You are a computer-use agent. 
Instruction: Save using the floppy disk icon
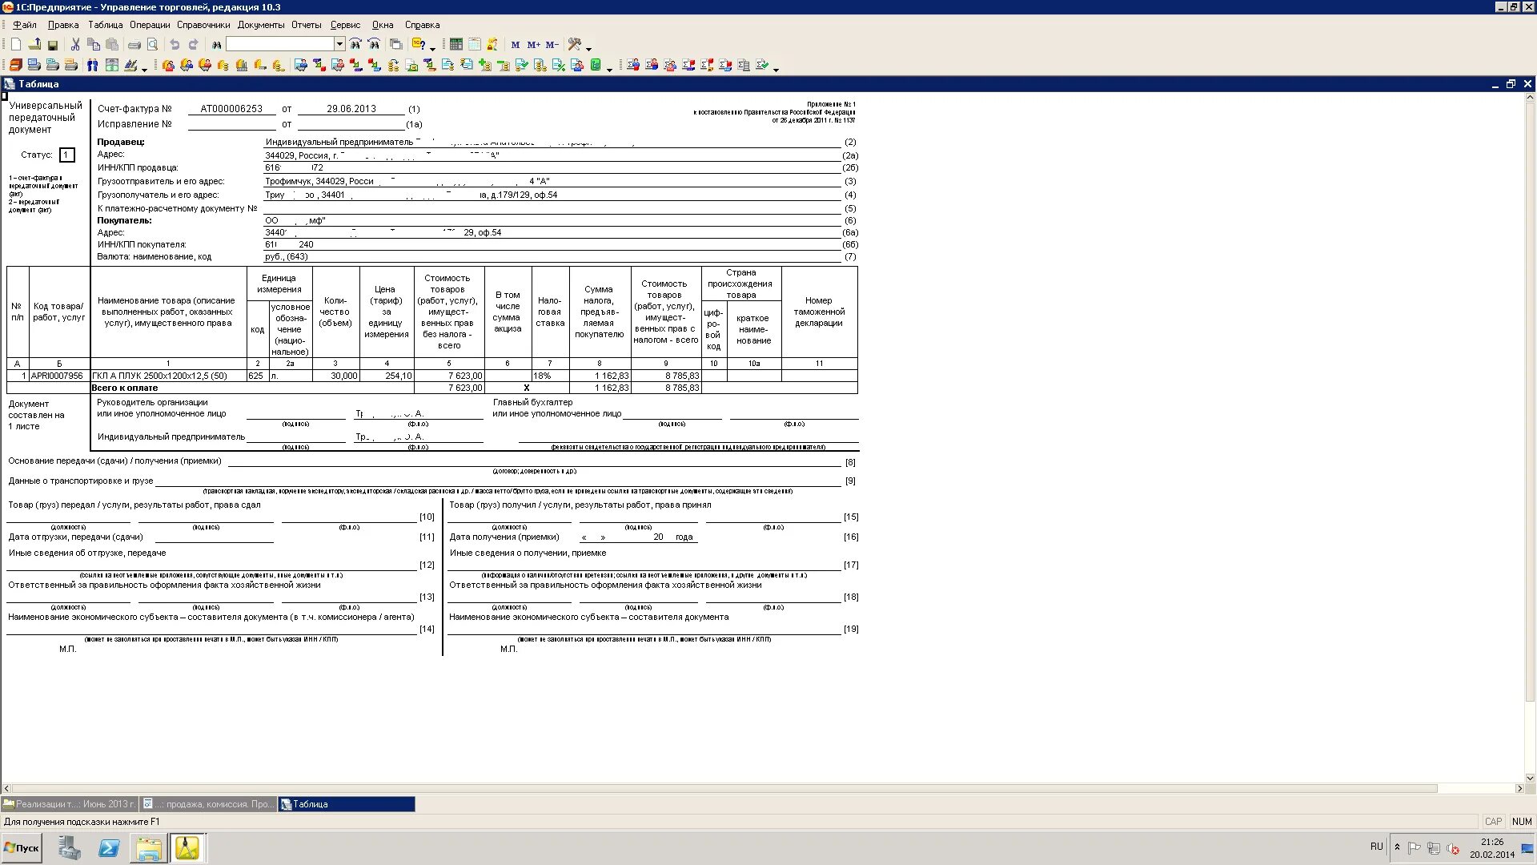pyautogui.click(x=53, y=45)
